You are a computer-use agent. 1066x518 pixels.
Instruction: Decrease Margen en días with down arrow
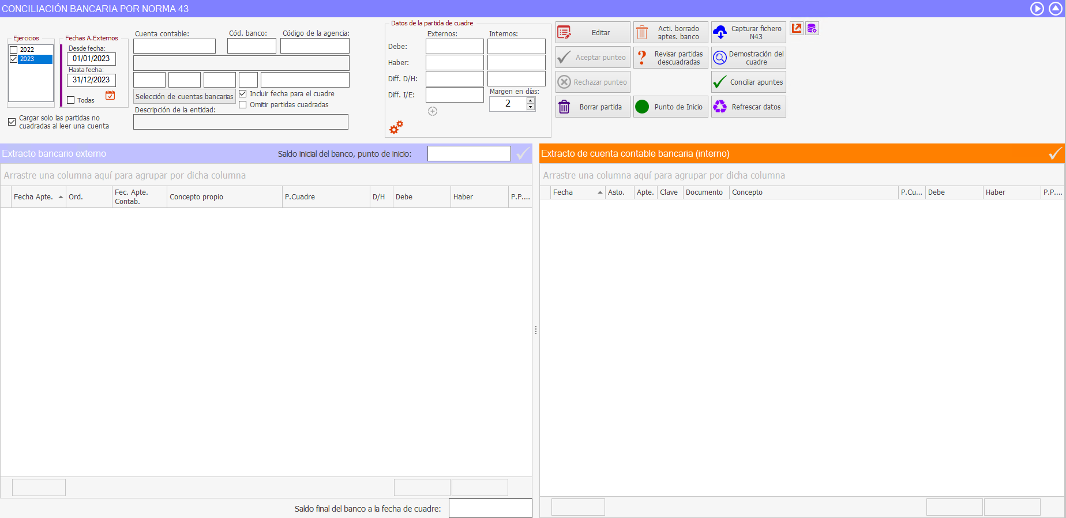coord(531,107)
